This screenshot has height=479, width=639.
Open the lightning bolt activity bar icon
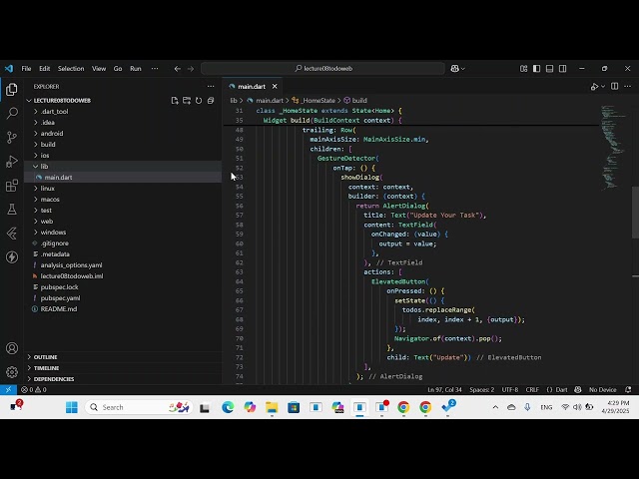pos(12,257)
